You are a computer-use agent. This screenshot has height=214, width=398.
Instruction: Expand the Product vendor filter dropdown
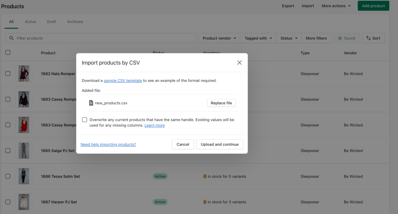click(x=219, y=38)
